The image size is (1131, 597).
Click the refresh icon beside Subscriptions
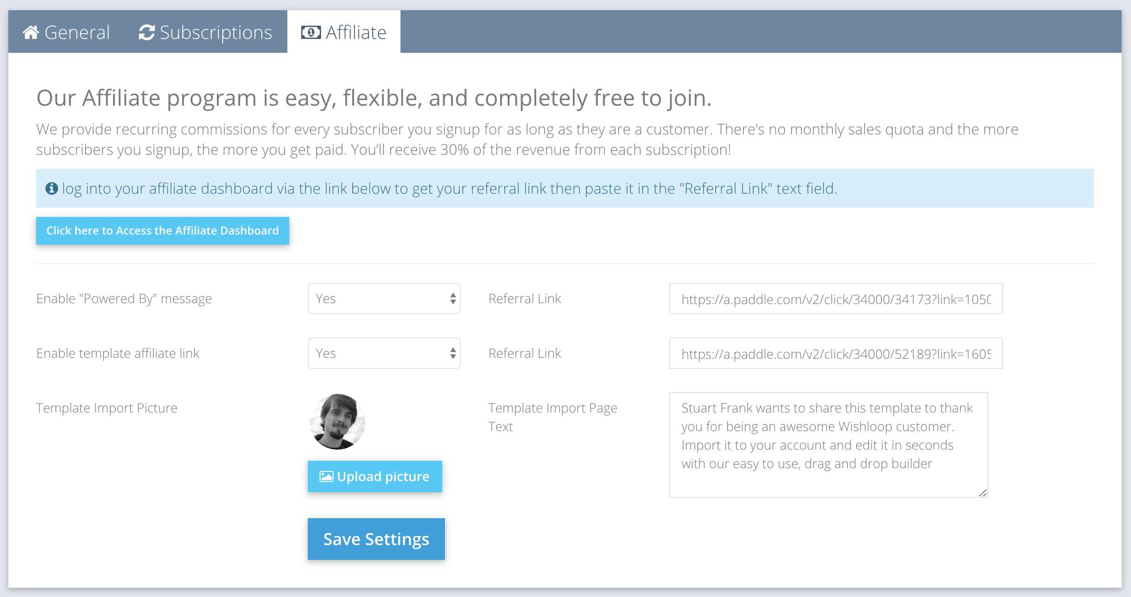pyautogui.click(x=146, y=32)
